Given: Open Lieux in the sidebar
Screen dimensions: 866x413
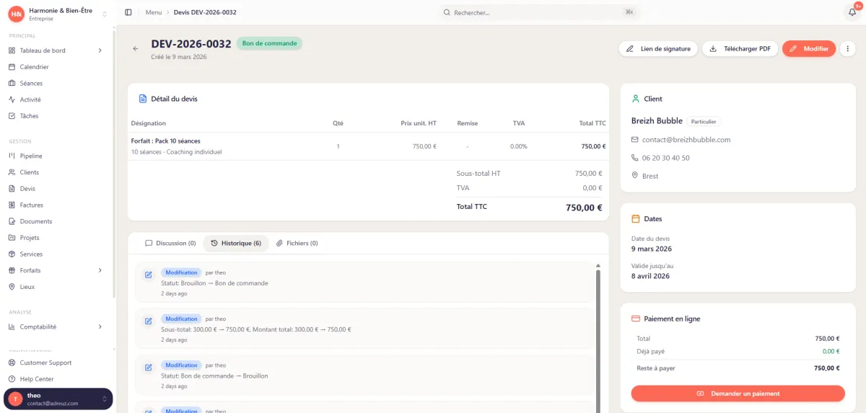Looking at the screenshot, I should click(27, 287).
